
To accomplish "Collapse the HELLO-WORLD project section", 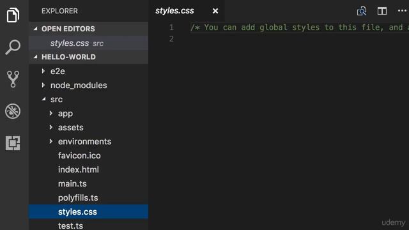I will (36, 57).
